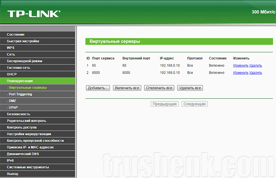
Task: Click the IP-адрес column header
Action: pyautogui.click(x=167, y=58)
